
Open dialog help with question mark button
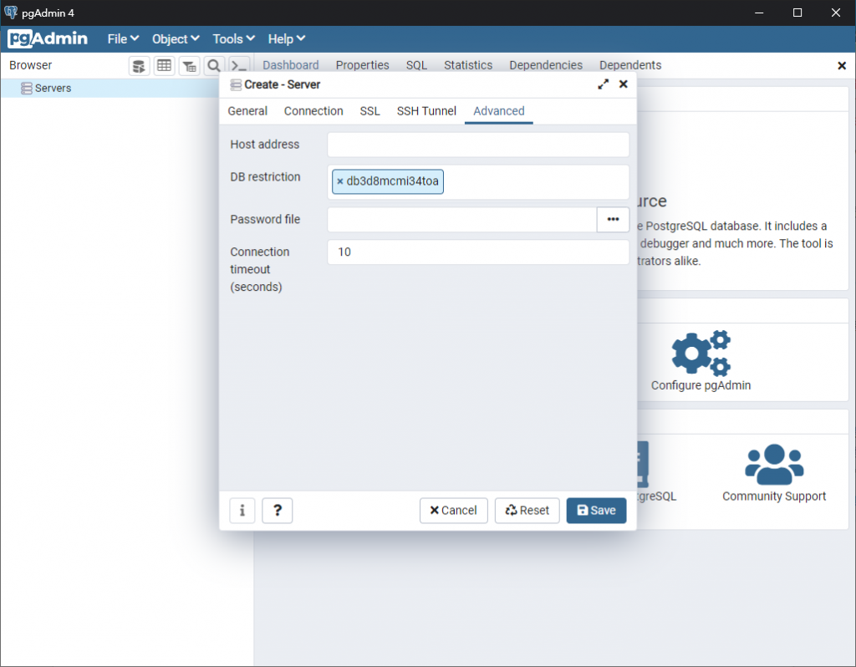tap(278, 511)
